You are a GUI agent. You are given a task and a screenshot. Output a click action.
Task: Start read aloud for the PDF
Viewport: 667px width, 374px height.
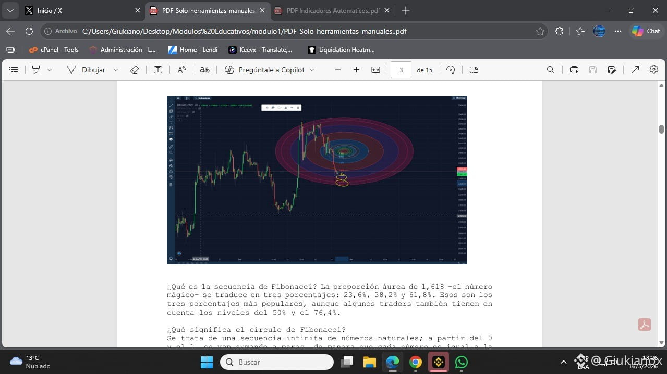tap(181, 70)
